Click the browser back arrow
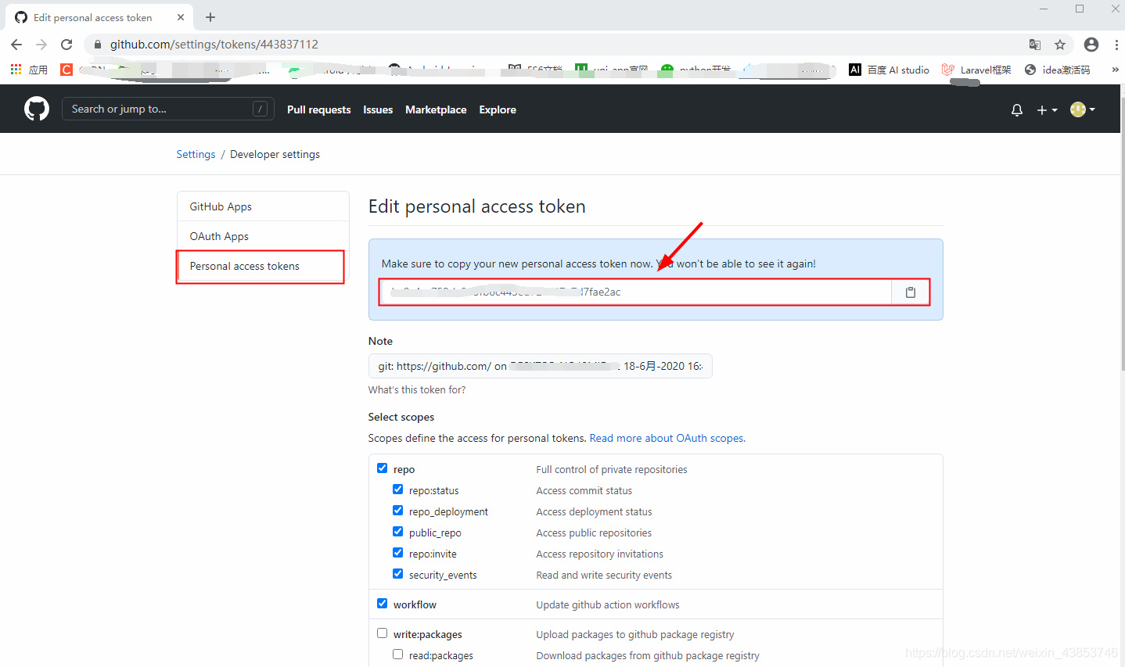 [16, 45]
